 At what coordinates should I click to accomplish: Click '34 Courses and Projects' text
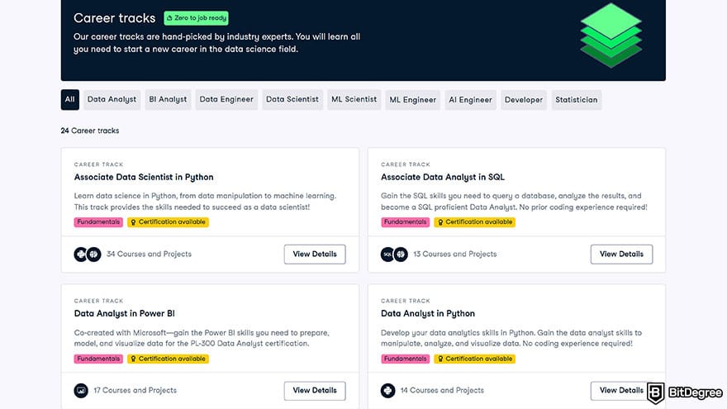click(x=149, y=254)
